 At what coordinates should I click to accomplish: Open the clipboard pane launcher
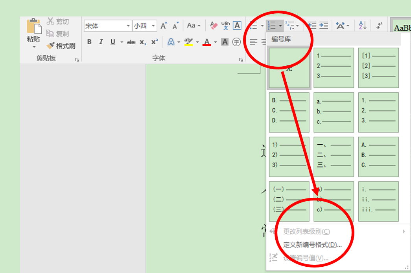77,60
